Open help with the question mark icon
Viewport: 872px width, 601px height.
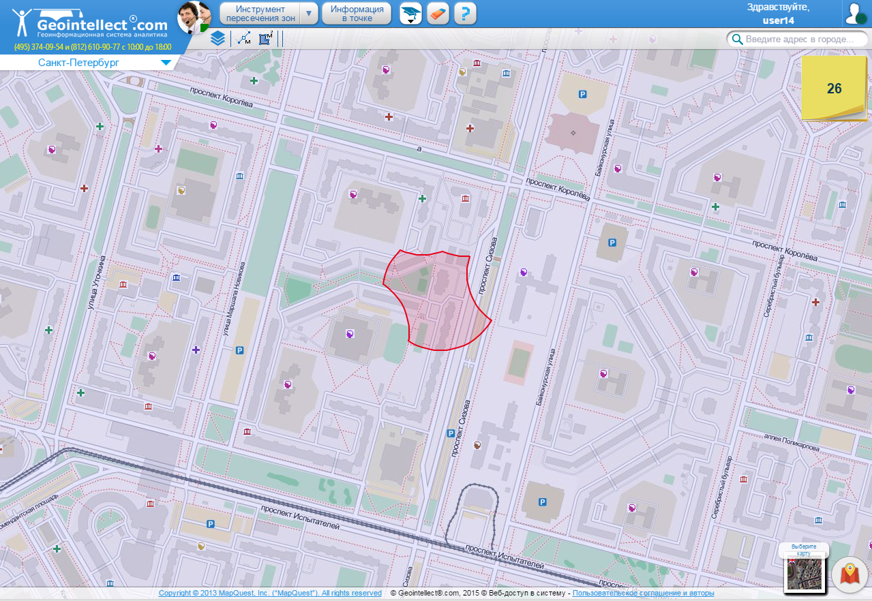(465, 14)
